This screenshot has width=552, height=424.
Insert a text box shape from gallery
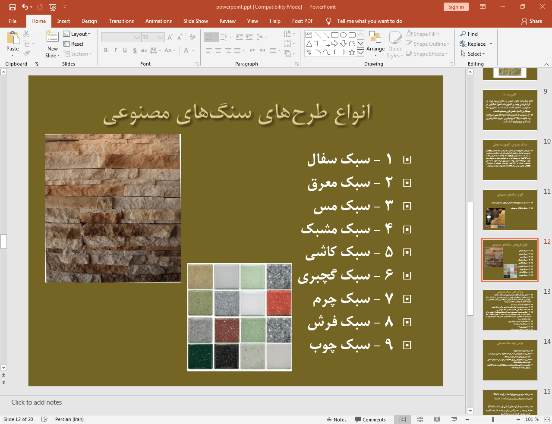pos(309,35)
